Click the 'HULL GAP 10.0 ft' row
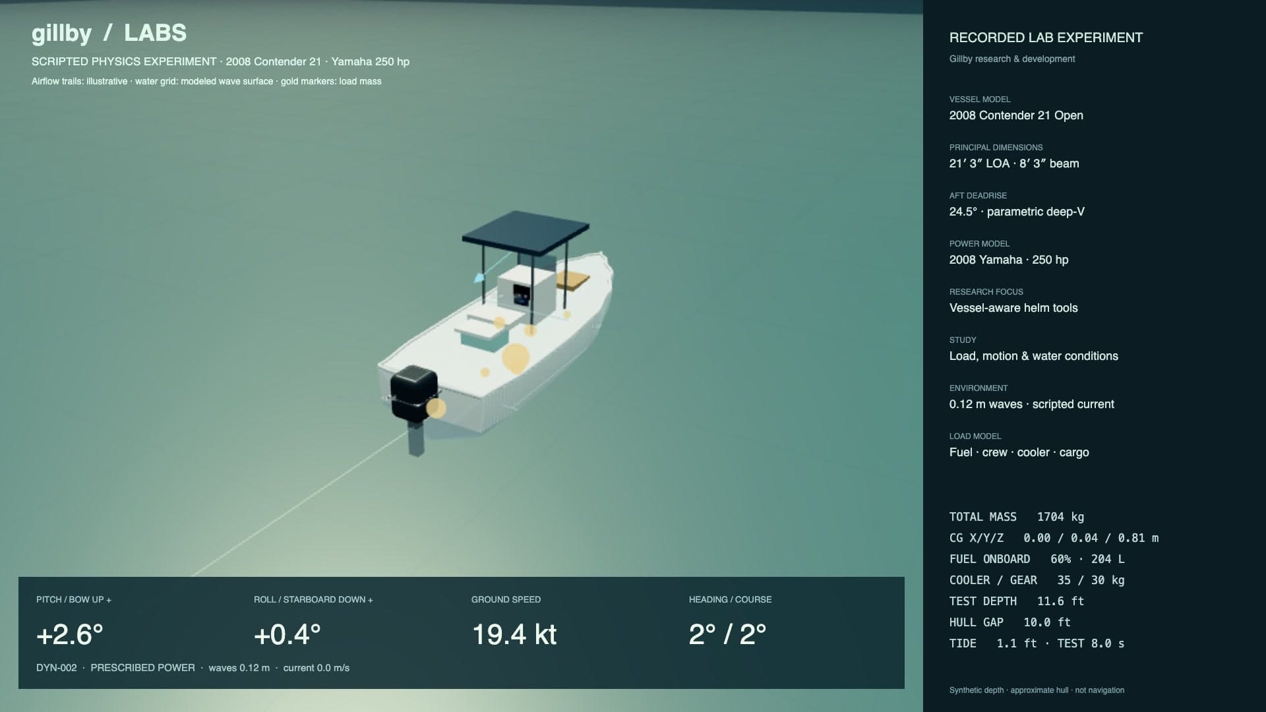The height and width of the screenshot is (712, 1266). coord(1010,622)
